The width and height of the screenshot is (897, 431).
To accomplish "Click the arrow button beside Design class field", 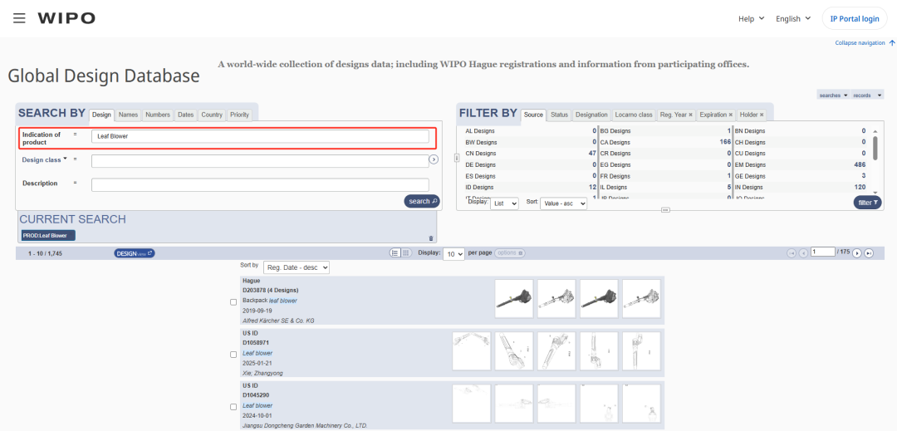I will click(434, 160).
